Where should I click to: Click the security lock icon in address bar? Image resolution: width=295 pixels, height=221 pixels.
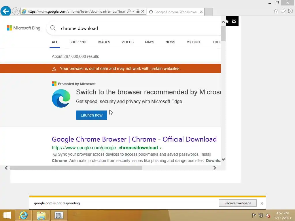click(x=138, y=11)
